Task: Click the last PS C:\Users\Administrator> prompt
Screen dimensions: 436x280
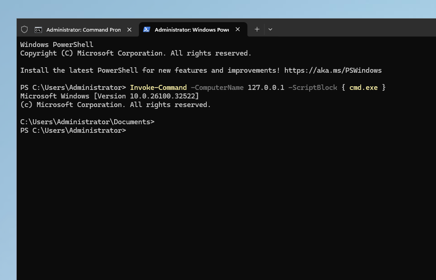Action: coord(73,131)
